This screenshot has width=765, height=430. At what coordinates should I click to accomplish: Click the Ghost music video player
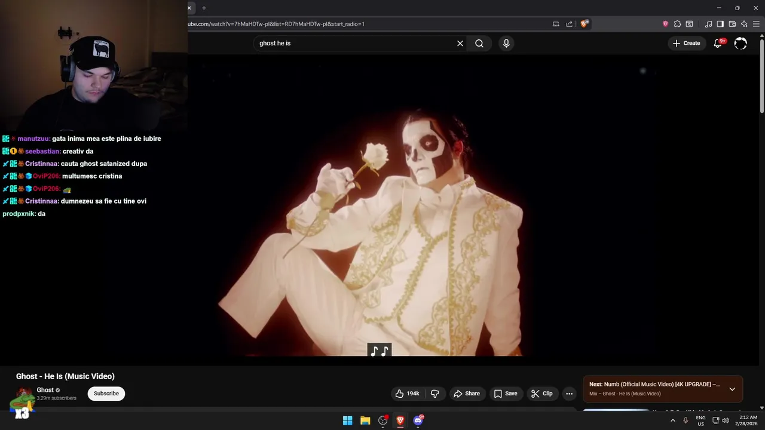pos(379,206)
